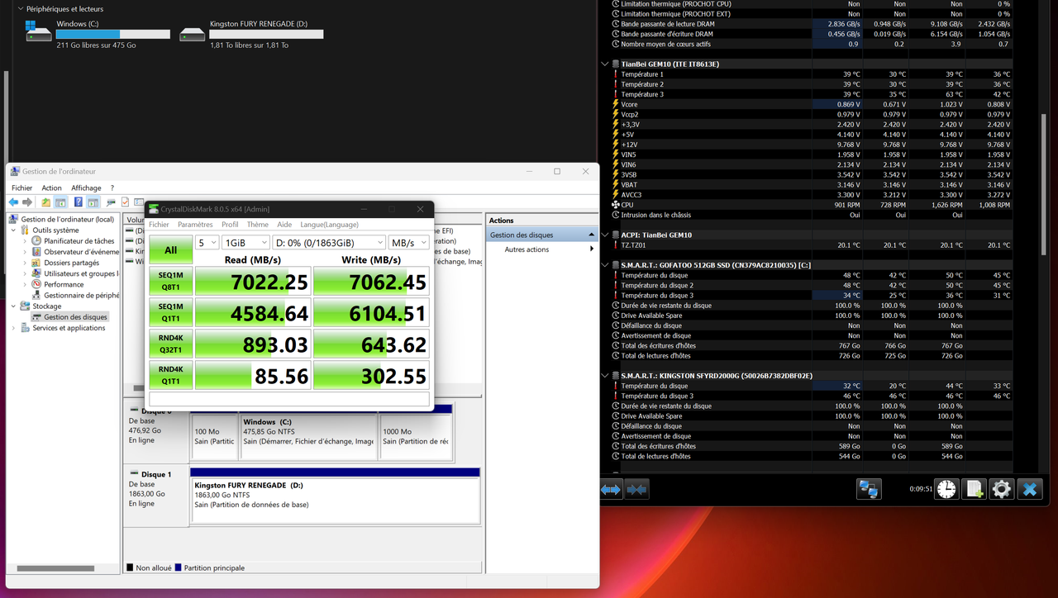The image size is (1058, 598).
Task: Click the HWiNFO CPU fan icon
Action: pos(615,205)
